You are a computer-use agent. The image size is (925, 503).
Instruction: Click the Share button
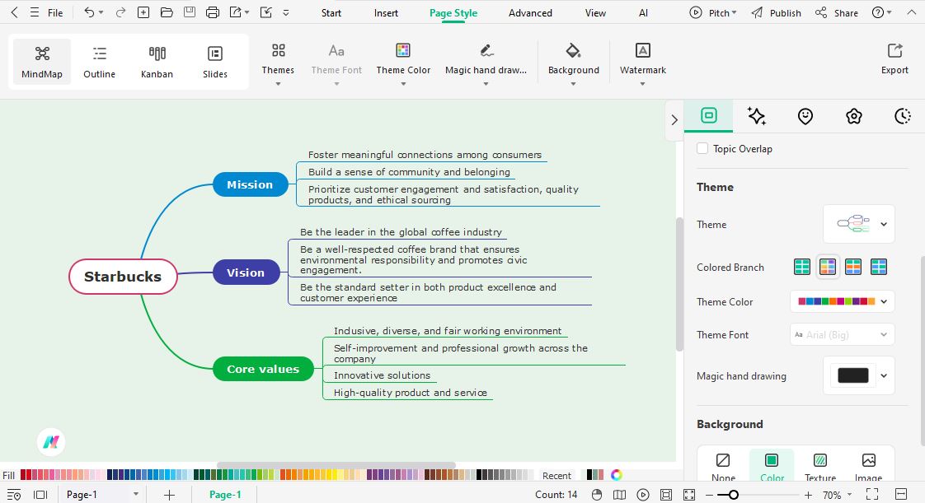837,13
